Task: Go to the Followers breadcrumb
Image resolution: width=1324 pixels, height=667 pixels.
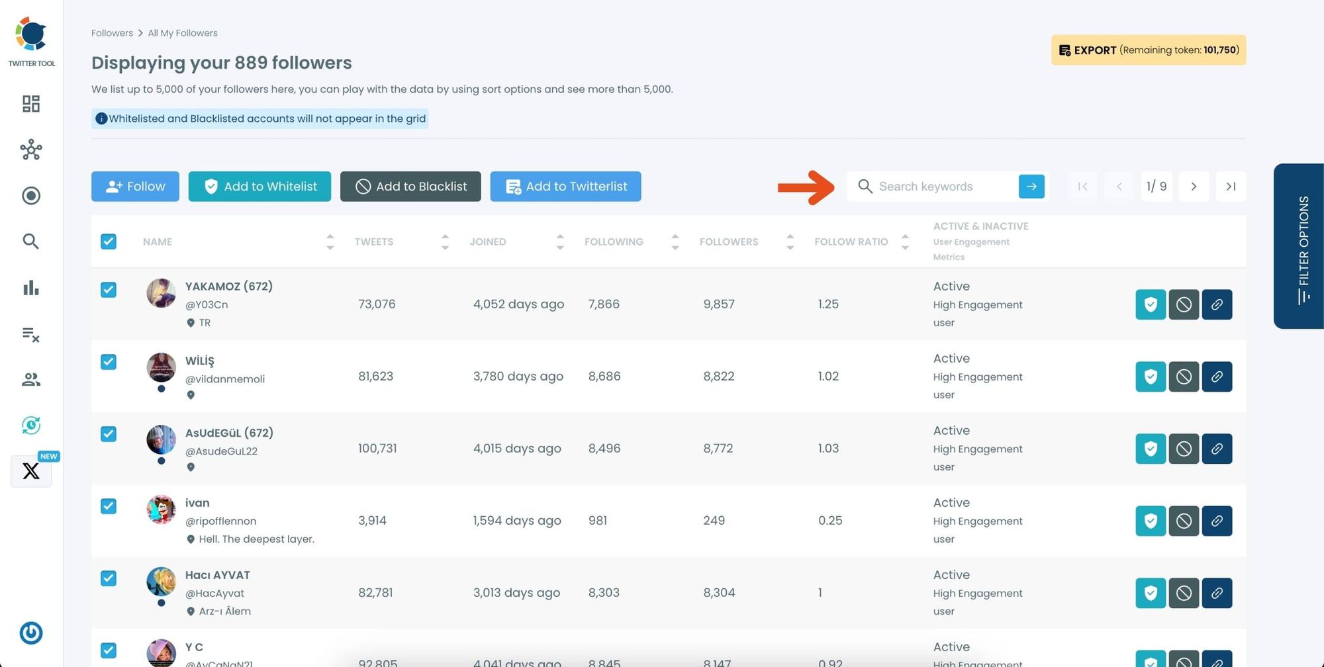Action: point(112,33)
